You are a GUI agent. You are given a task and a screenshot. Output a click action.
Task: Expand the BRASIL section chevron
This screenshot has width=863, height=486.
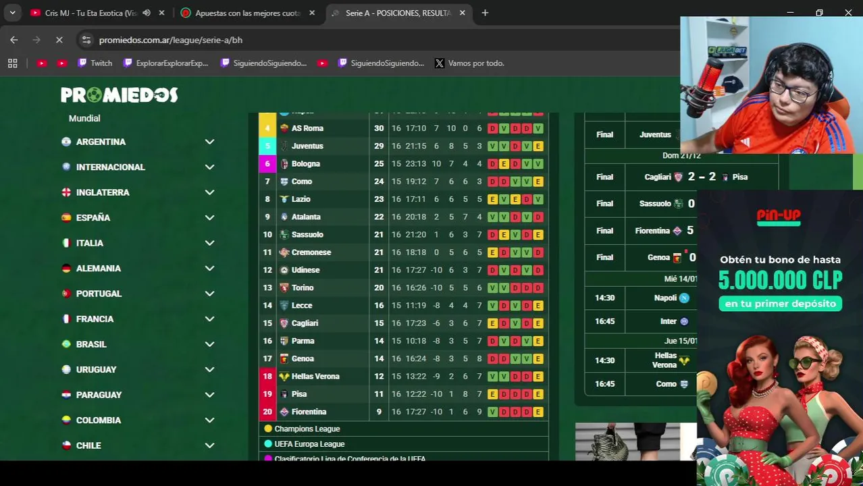(209, 344)
